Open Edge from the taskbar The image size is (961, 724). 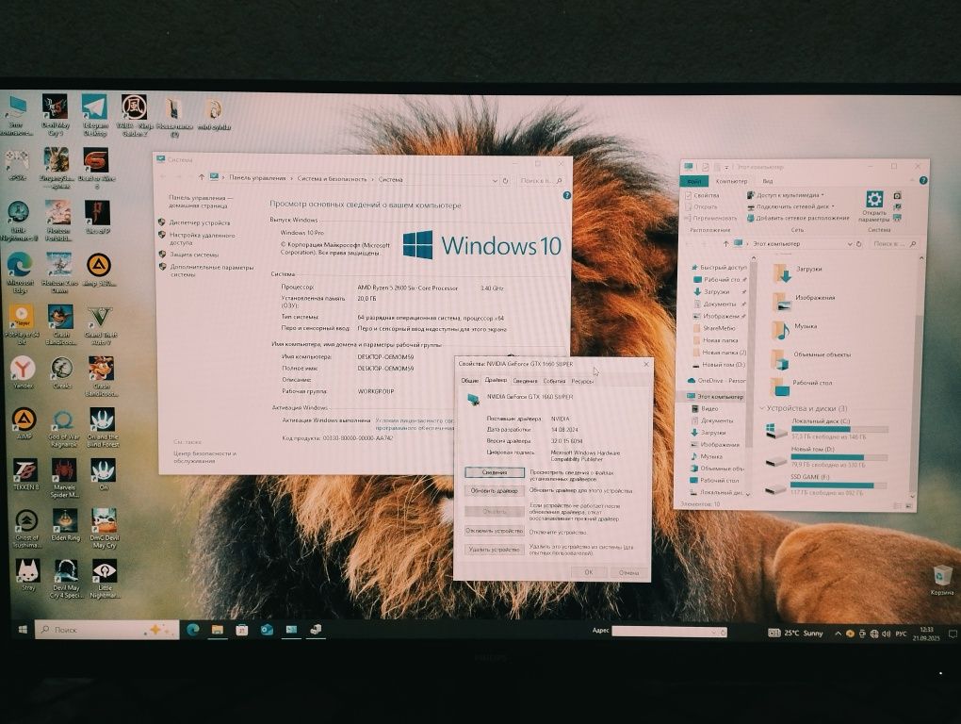(193, 629)
